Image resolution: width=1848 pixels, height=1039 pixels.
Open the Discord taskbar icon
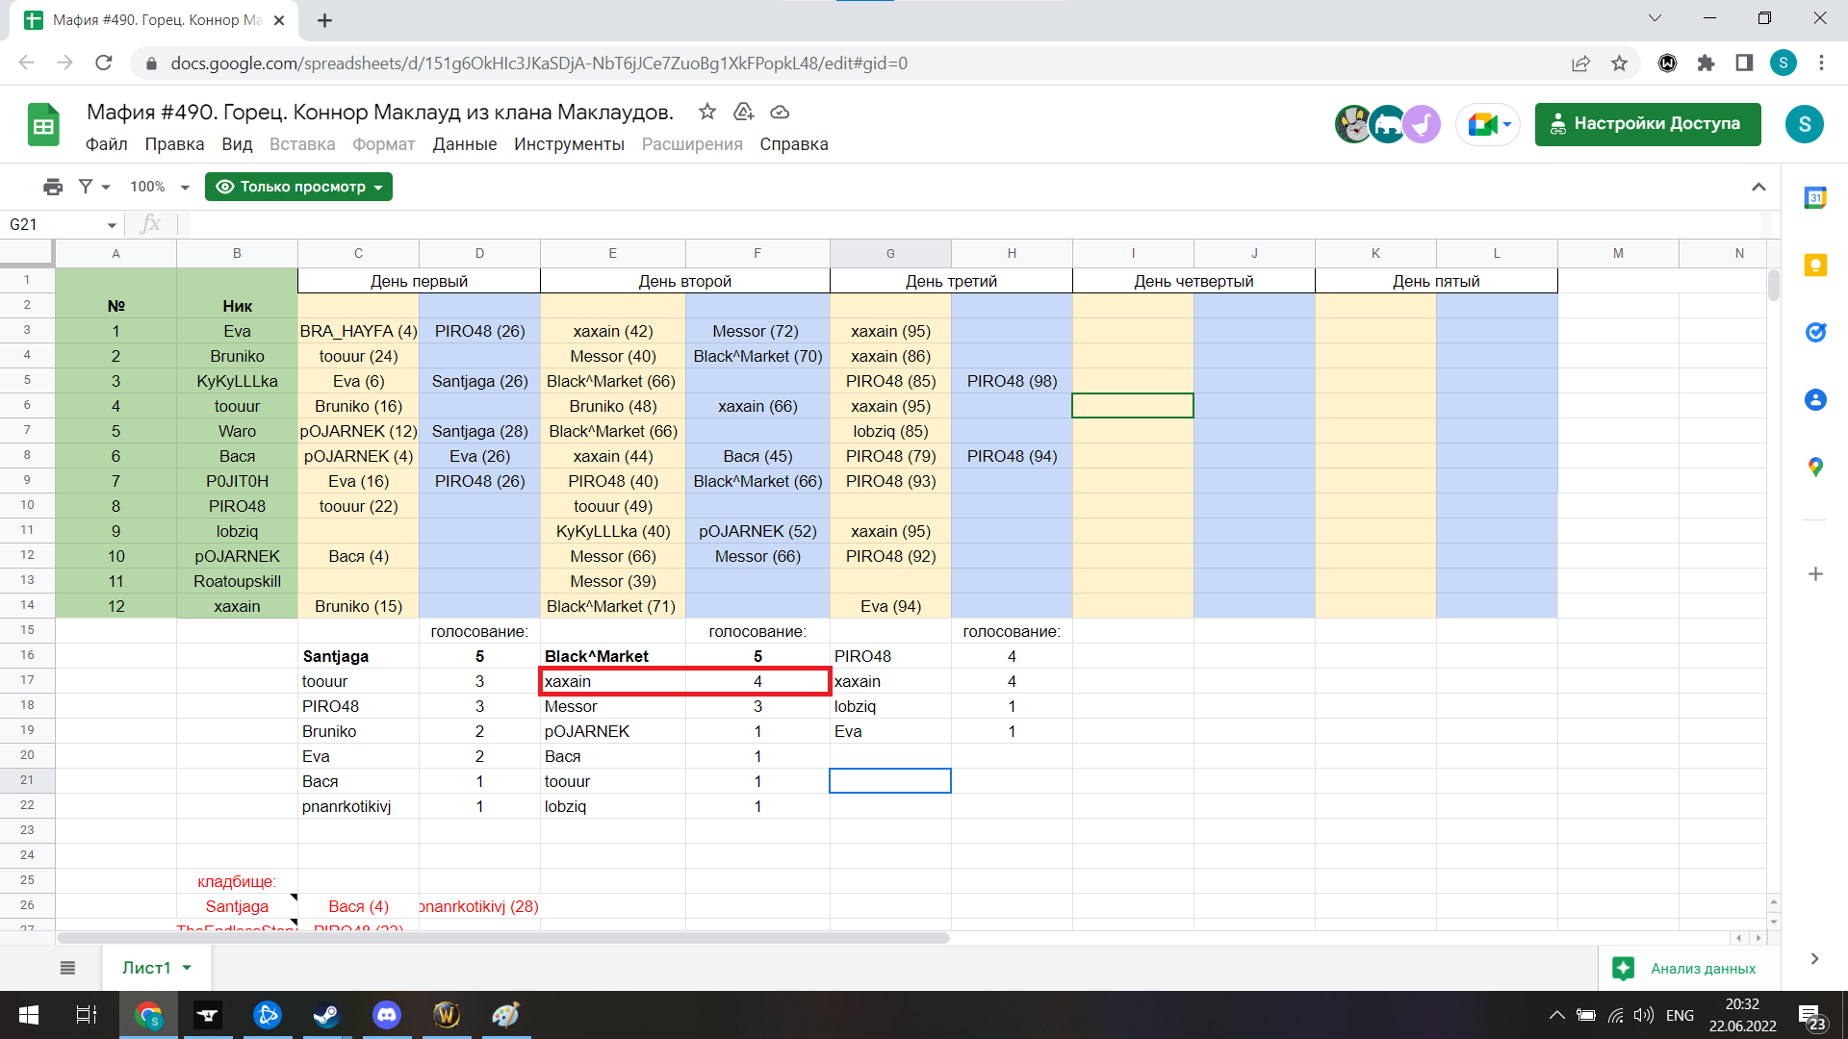pos(387,1015)
